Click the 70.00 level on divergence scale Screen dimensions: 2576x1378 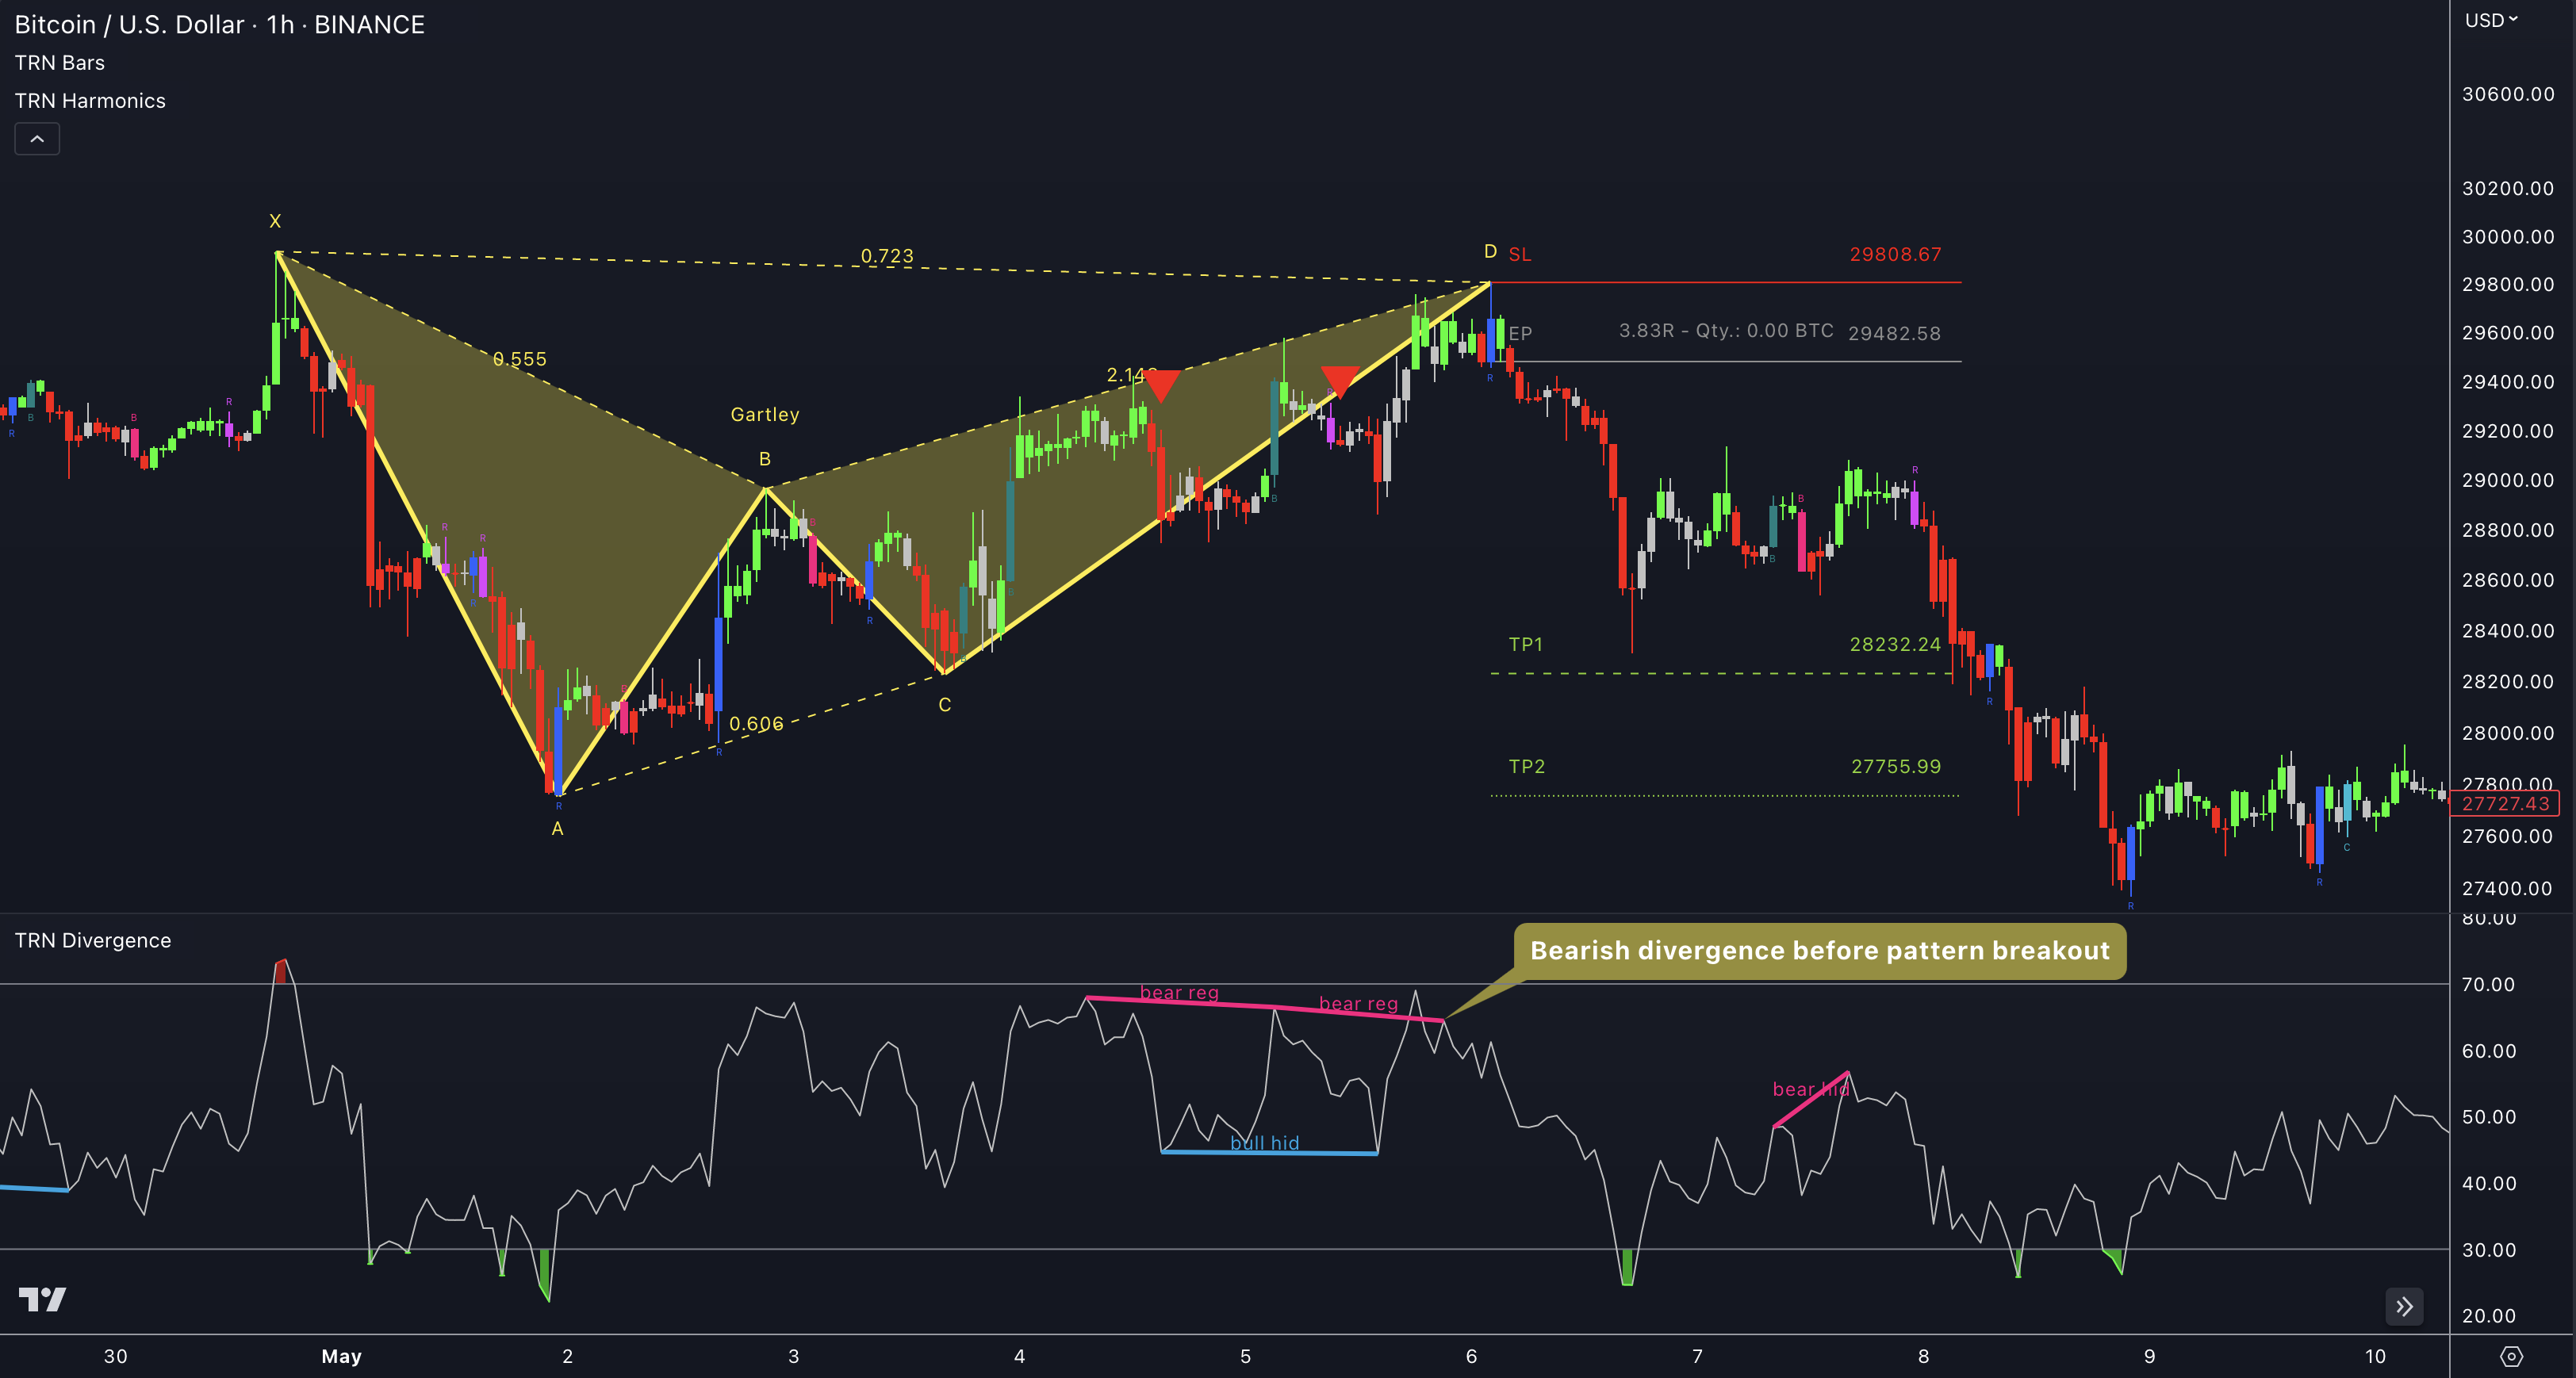[x=2488, y=984]
